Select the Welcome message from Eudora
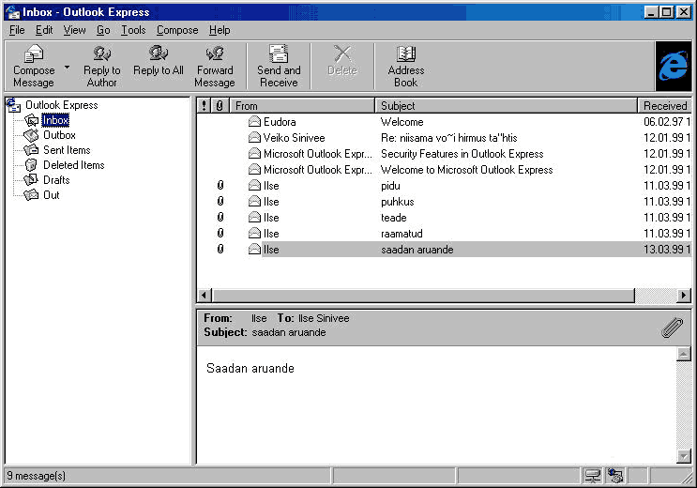This screenshot has width=697, height=488. click(x=402, y=122)
